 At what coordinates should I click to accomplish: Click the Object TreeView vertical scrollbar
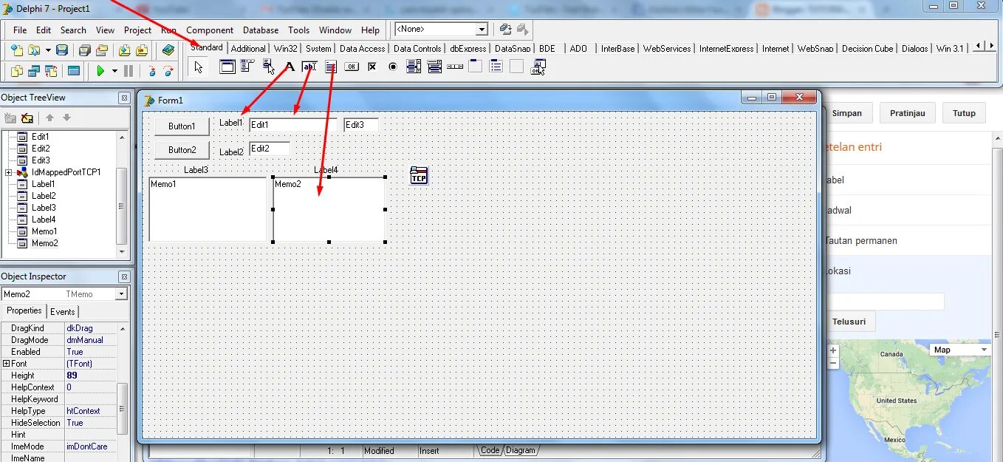click(x=122, y=194)
